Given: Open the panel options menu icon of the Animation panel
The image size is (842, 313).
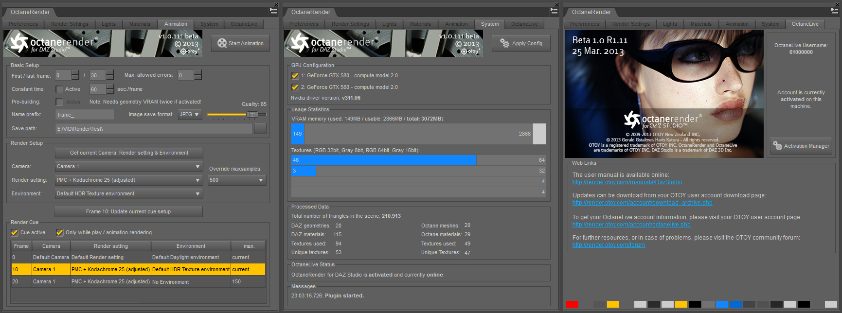Looking at the screenshot, I should (x=273, y=11).
